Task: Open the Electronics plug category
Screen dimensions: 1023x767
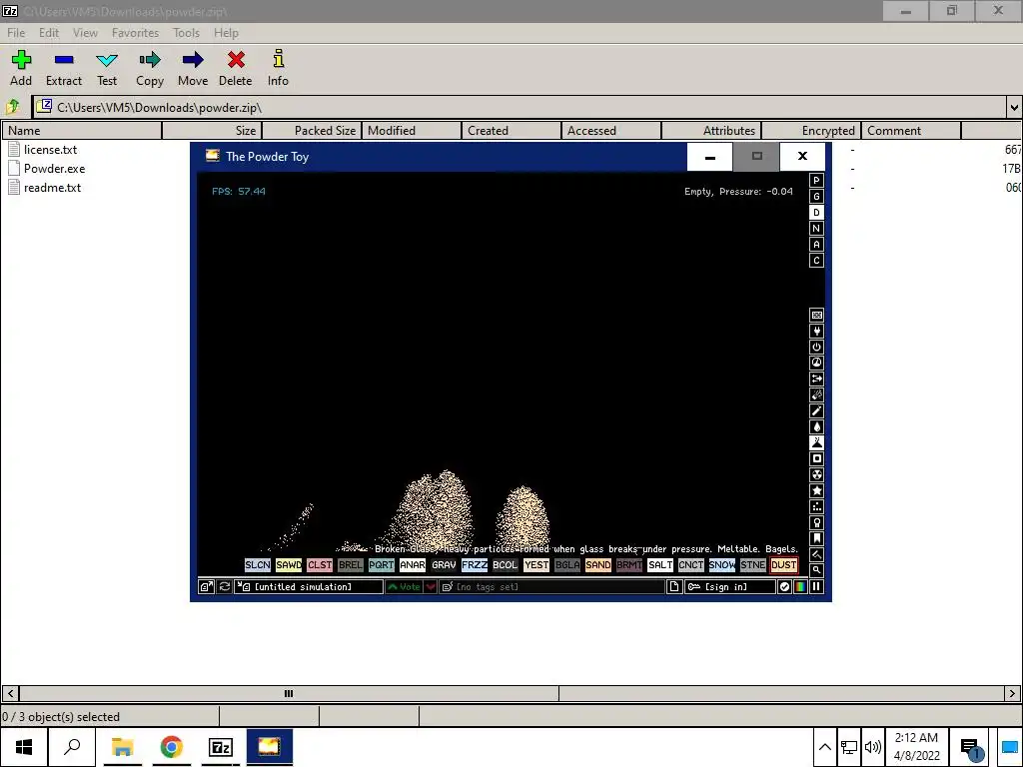Action: click(x=816, y=332)
